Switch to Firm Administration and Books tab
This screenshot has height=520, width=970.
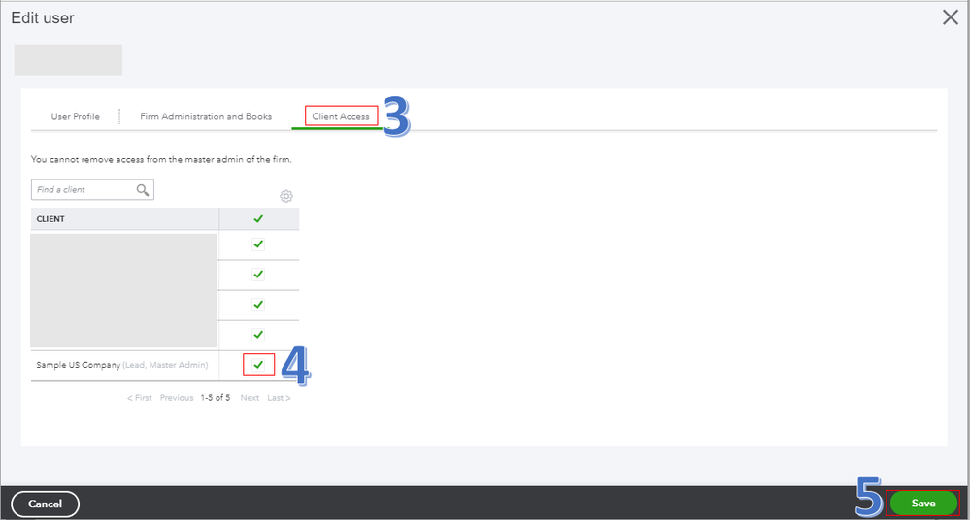(x=206, y=116)
